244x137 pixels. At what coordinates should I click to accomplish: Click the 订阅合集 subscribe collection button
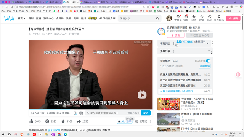pos(205,66)
